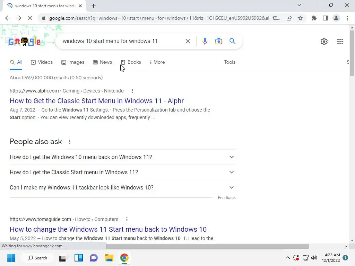
Task: Open File Explorer from the taskbar
Action: point(109,258)
